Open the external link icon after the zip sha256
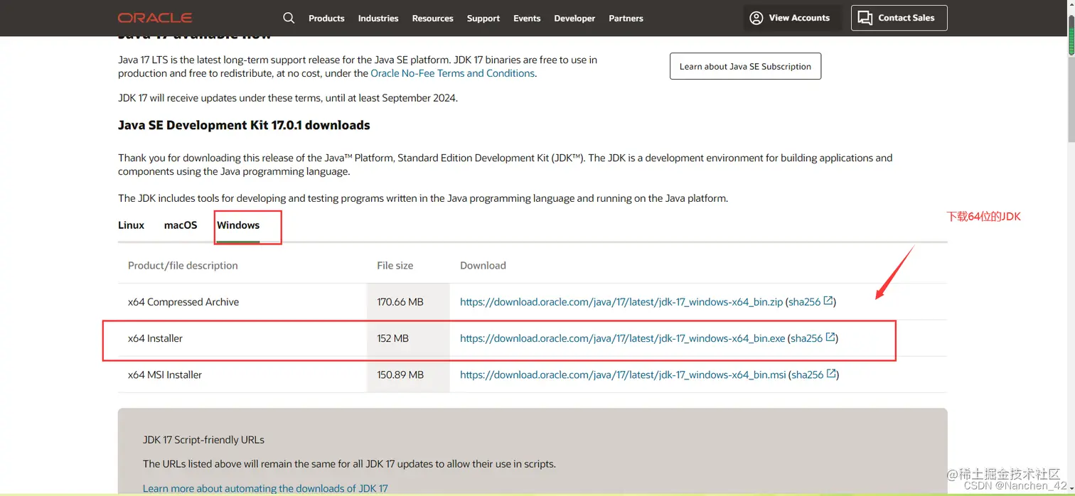1075x496 pixels. click(x=828, y=301)
